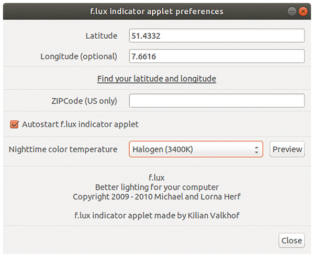Click the Autostart f.lux indicator applet label
314x257 pixels.
pyautogui.click(x=80, y=124)
